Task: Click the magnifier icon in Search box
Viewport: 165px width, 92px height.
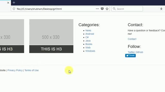Action: [114, 9]
